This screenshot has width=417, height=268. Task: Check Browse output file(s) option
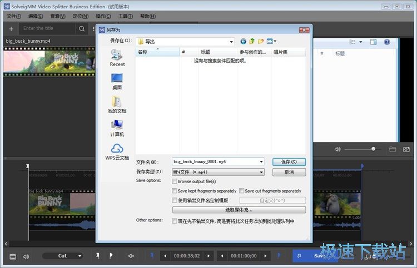pyautogui.click(x=175, y=181)
